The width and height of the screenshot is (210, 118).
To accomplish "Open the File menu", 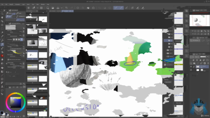I will coord(2,4).
